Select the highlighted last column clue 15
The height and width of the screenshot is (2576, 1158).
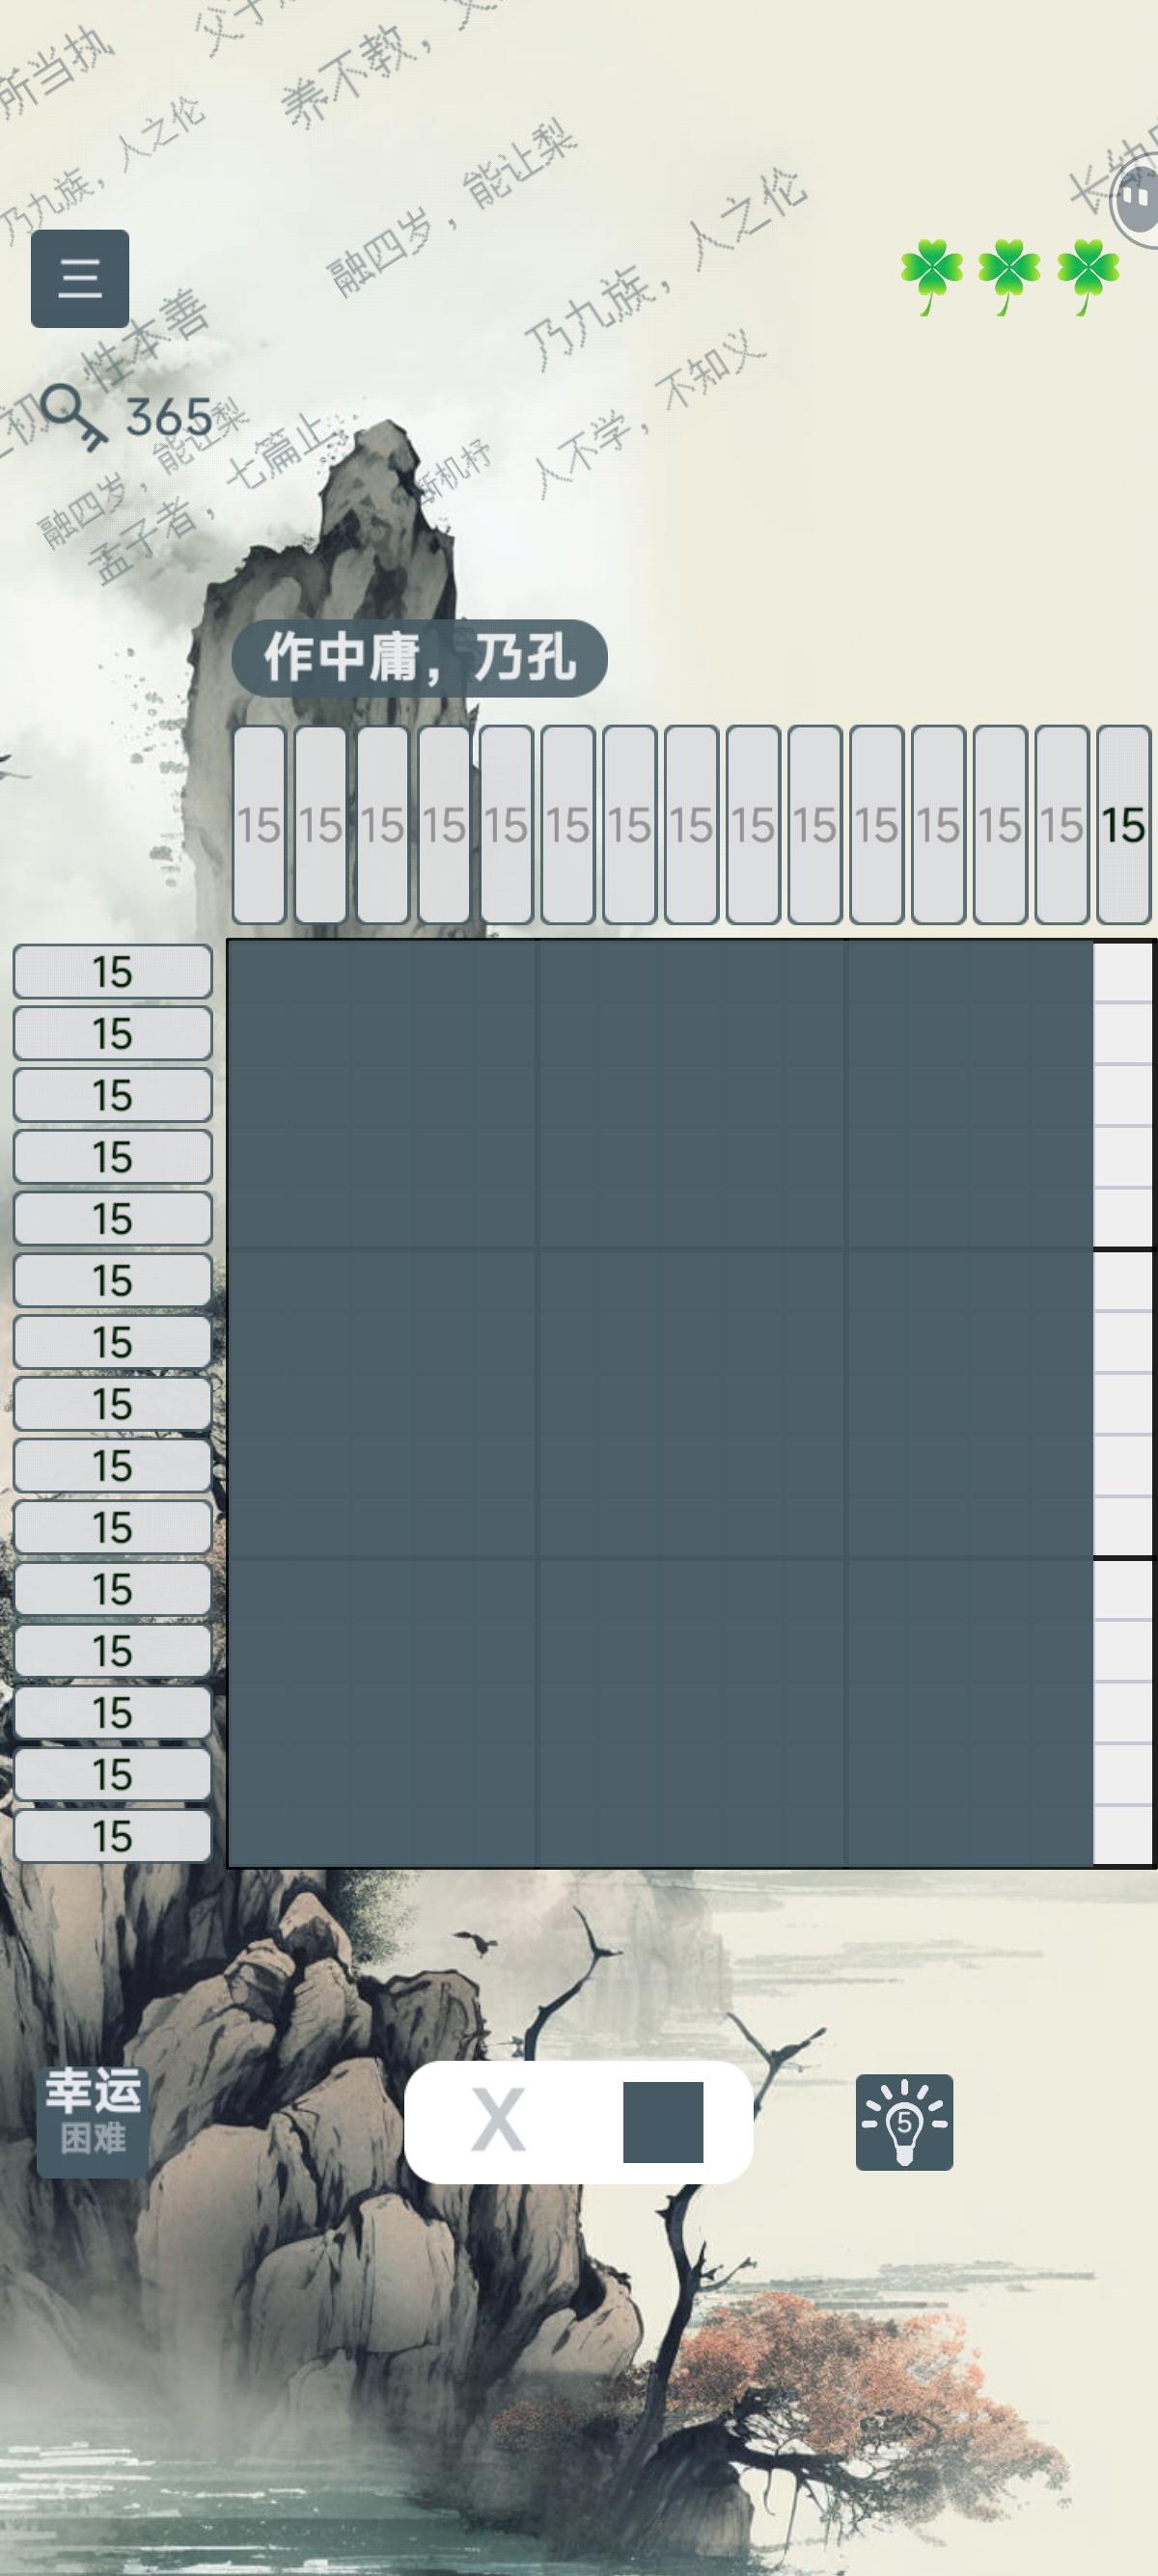coord(1123,825)
